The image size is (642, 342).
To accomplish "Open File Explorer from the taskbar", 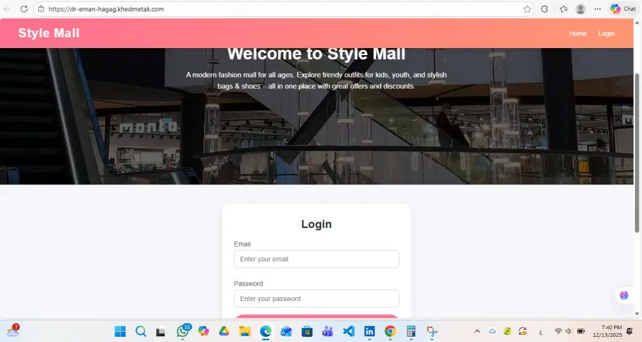I will (245, 331).
